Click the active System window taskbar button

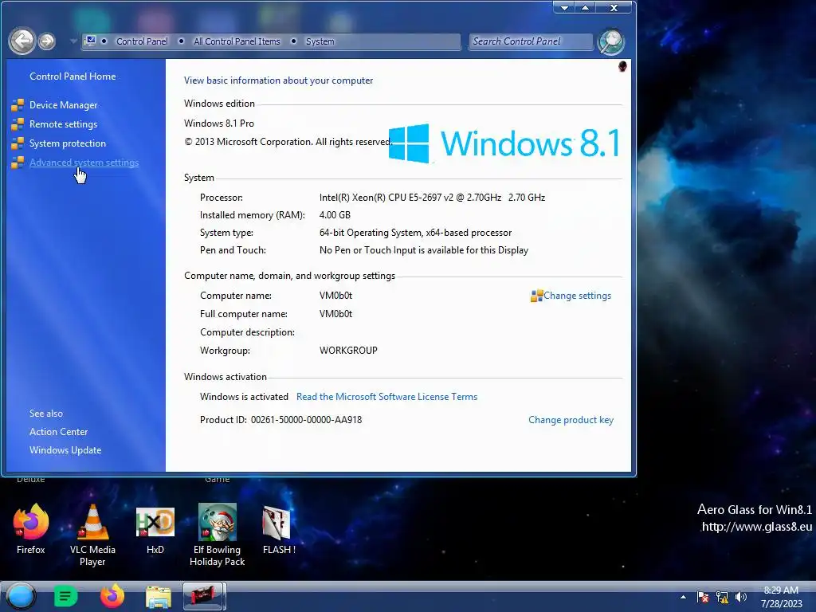click(x=203, y=596)
